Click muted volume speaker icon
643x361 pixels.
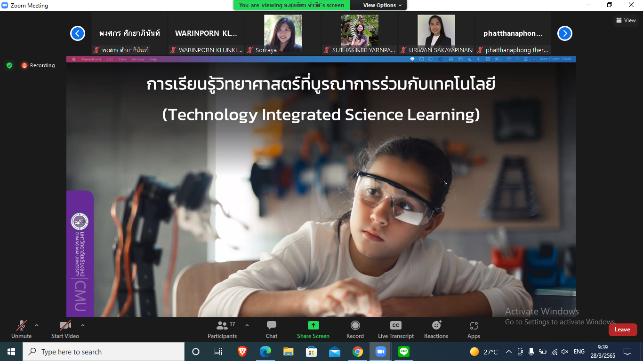(565, 352)
